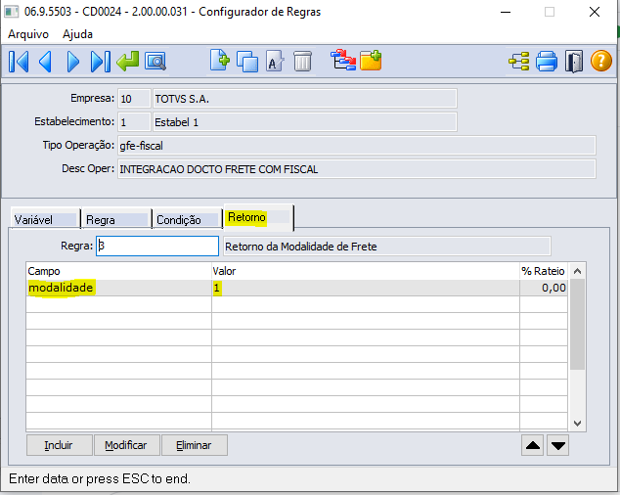The width and height of the screenshot is (620, 495).
Task: Modify the record using the edit icon
Action: [x=275, y=62]
